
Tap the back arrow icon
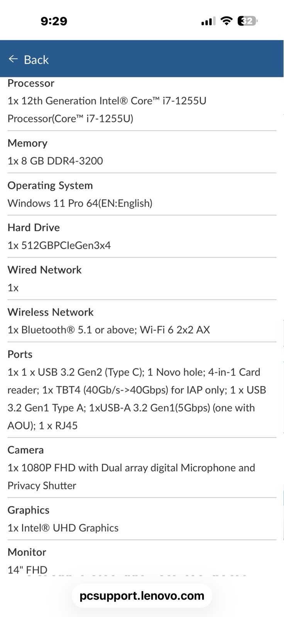pyautogui.click(x=13, y=59)
